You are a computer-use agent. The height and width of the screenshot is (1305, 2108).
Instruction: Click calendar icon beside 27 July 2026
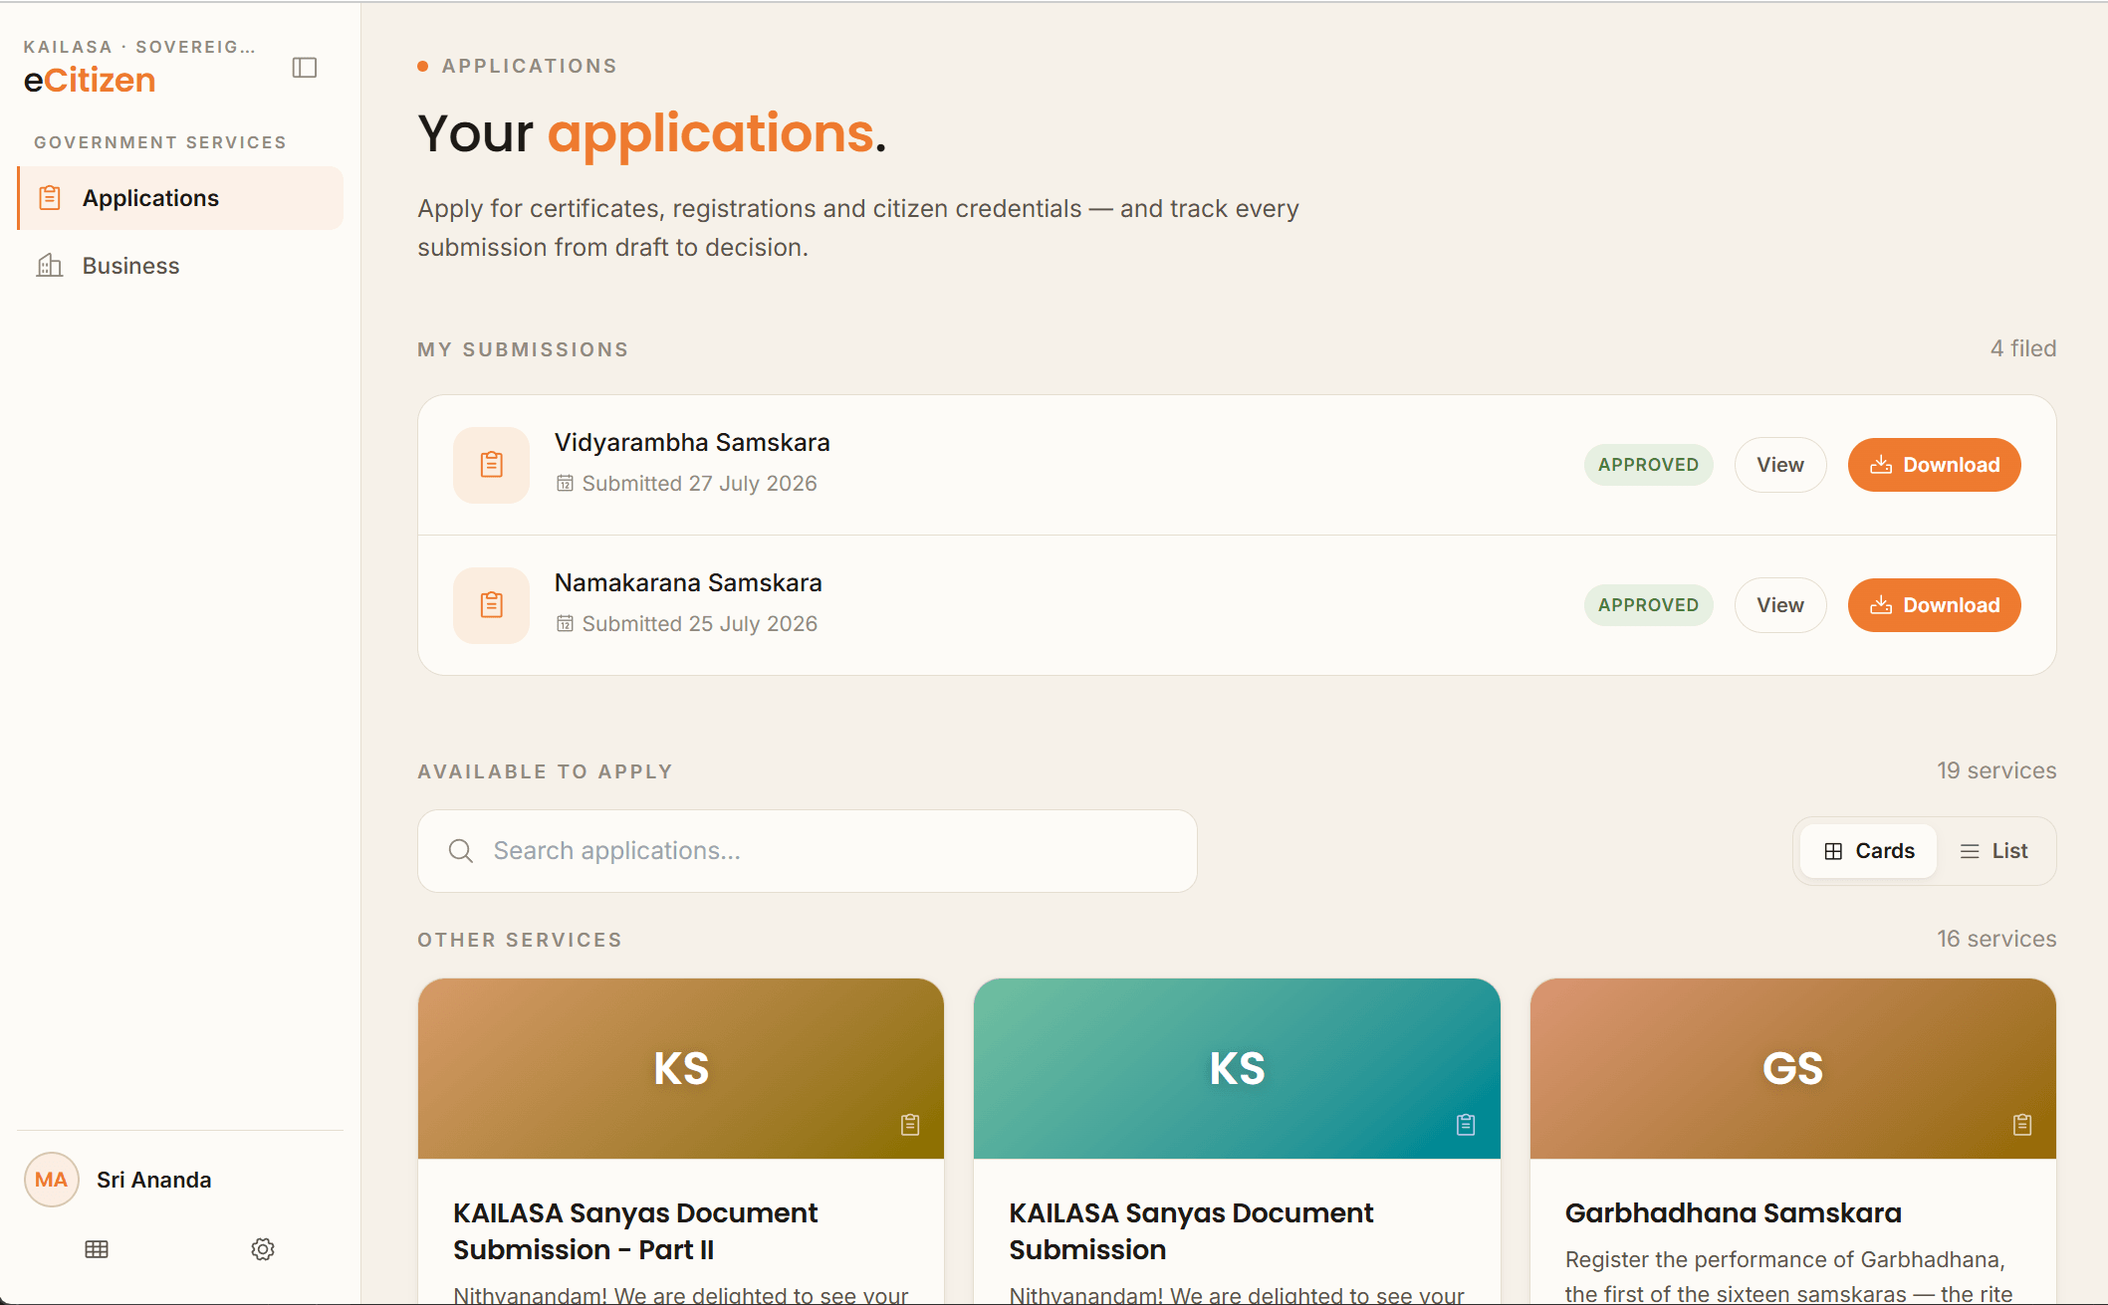pos(565,484)
